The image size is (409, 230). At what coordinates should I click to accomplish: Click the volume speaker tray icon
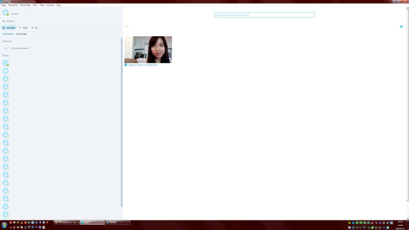[x=380, y=227]
